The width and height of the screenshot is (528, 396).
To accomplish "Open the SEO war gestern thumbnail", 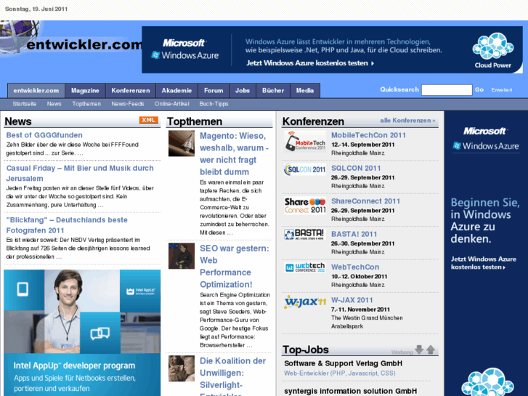I will tap(182, 256).
